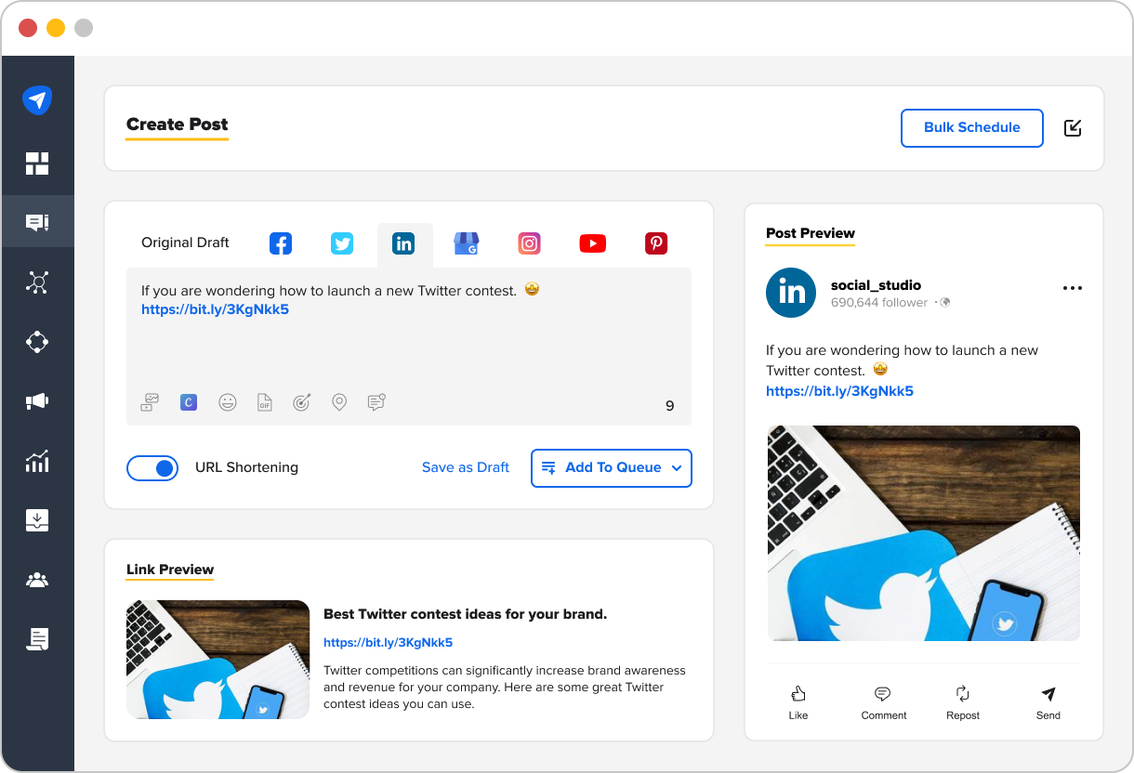Open Analytics chart icon in sidebar

tap(37, 461)
